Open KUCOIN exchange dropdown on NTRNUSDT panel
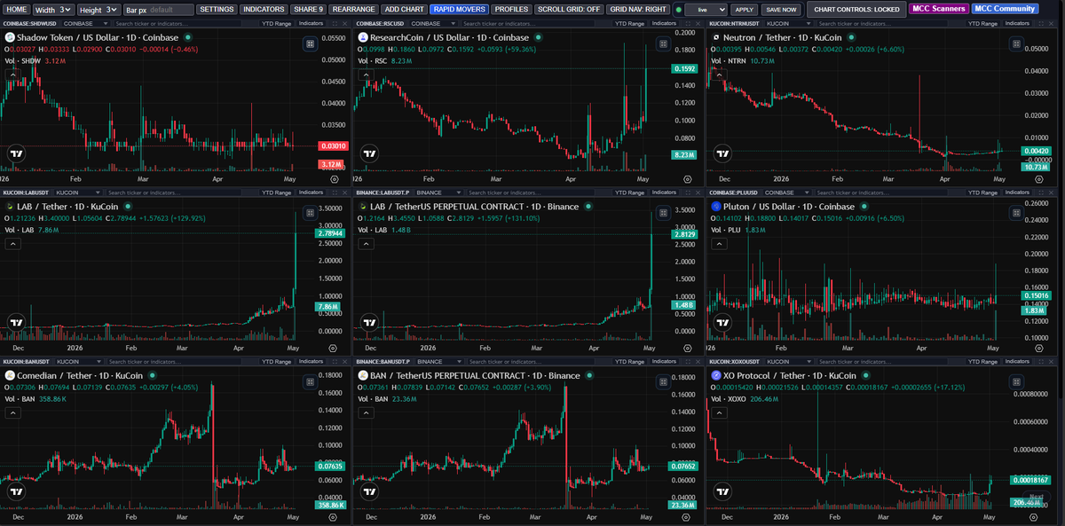 tap(790, 22)
